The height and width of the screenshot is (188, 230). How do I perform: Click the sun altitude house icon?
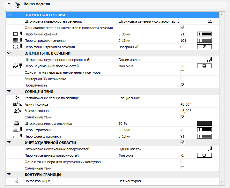(17, 111)
